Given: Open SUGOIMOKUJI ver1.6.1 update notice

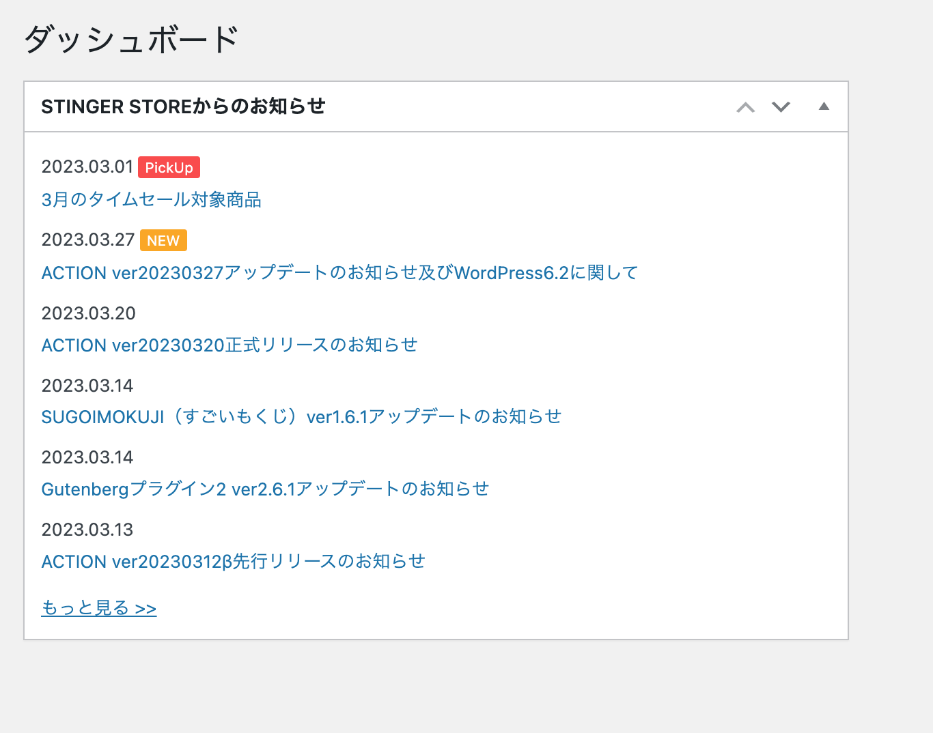Looking at the screenshot, I should [301, 417].
